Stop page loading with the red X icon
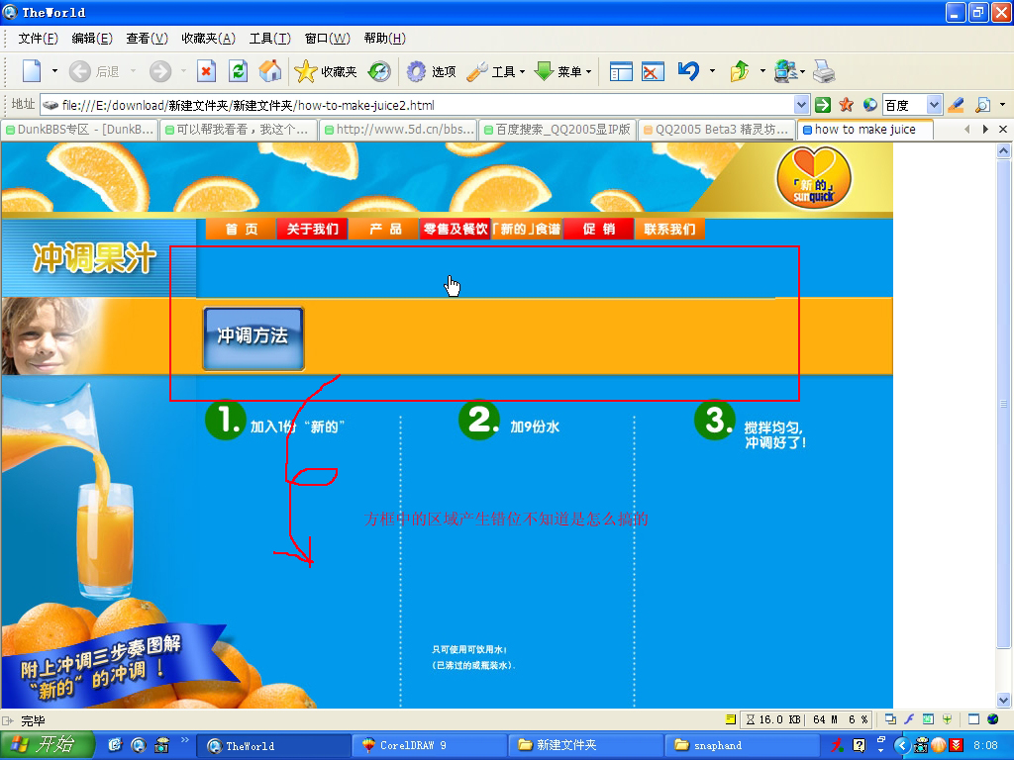The width and height of the screenshot is (1014, 760). coord(206,71)
